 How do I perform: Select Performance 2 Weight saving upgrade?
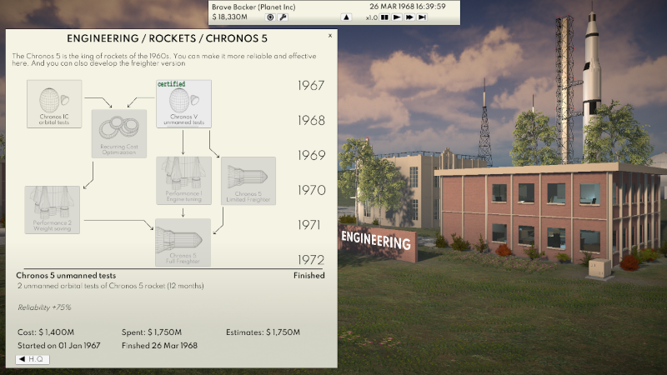(53, 209)
